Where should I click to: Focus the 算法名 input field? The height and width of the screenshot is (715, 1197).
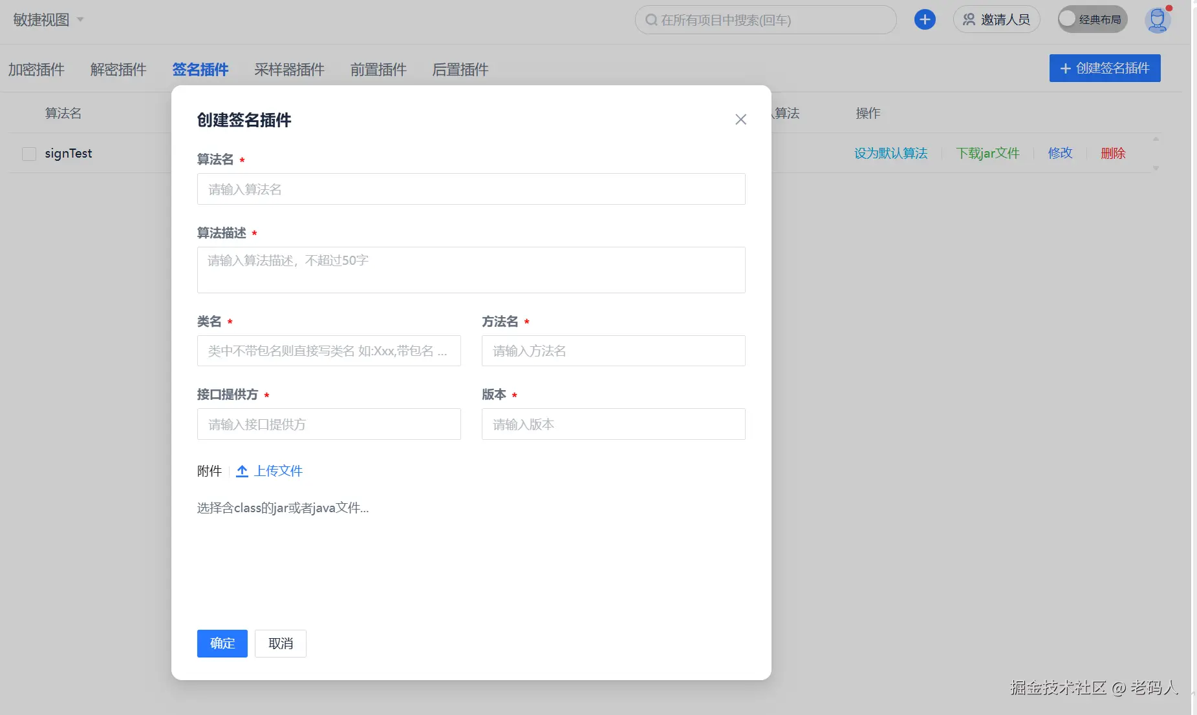[471, 189]
